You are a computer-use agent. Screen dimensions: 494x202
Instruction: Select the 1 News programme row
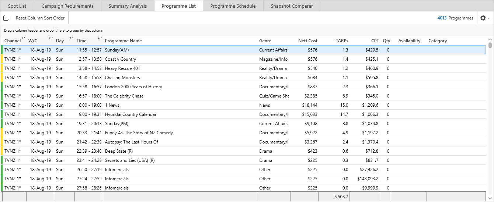[243, 105]
